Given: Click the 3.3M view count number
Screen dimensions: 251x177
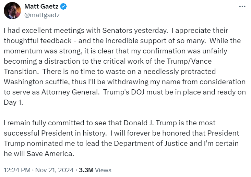Looking at the screenshot, I should [86, 170].
